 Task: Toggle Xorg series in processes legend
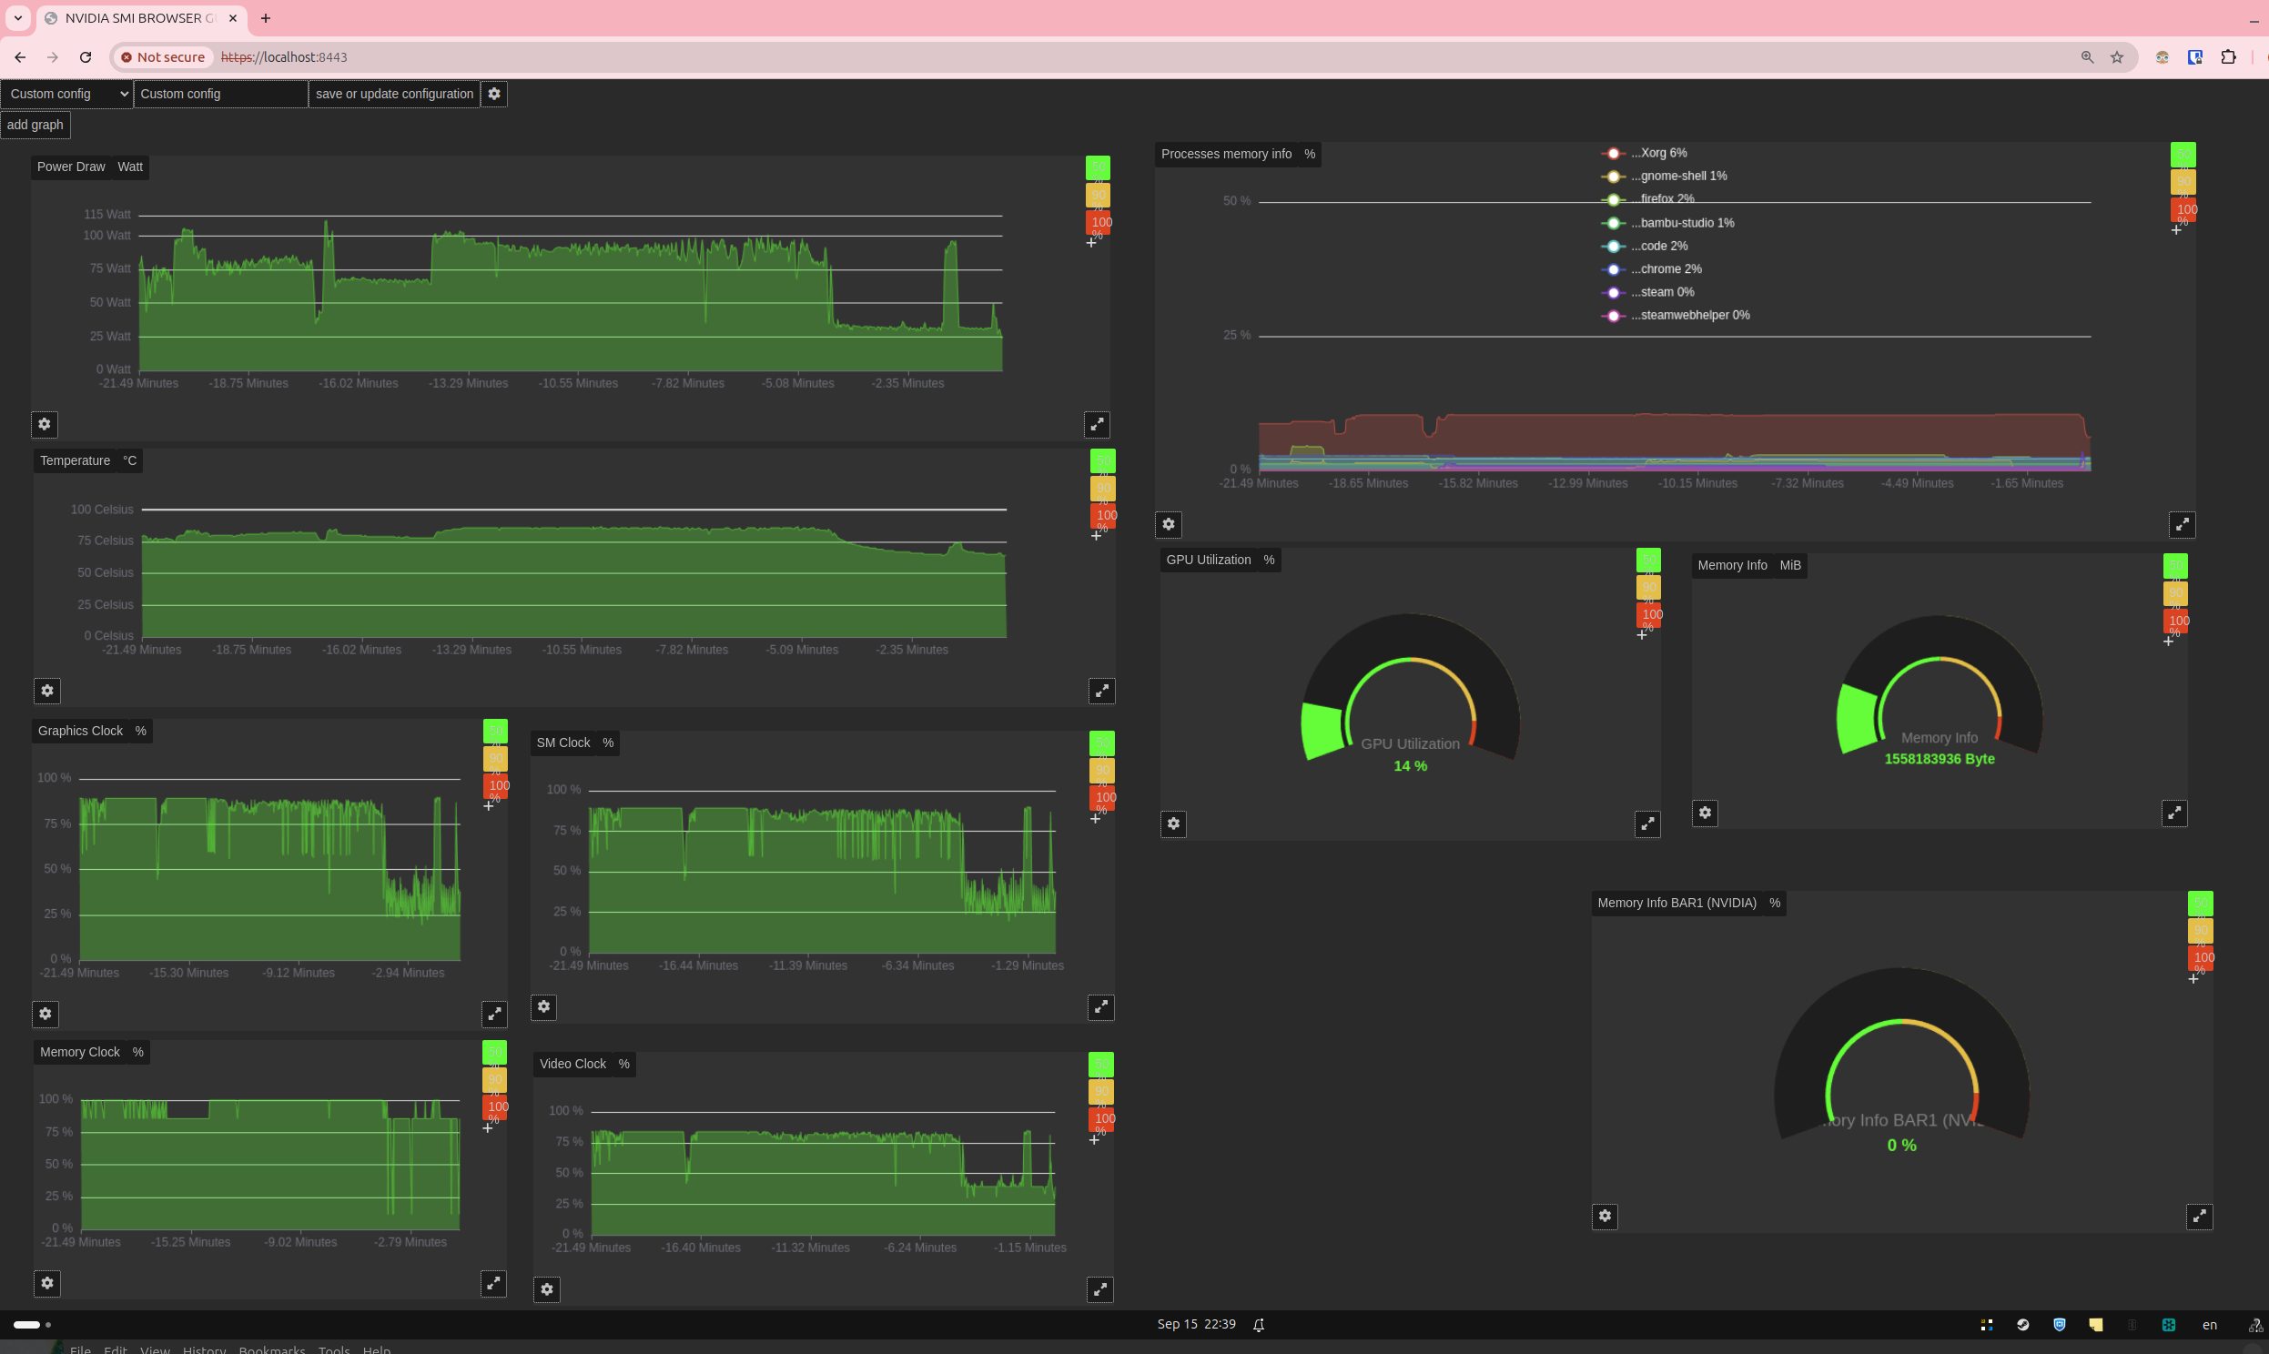point(1656,153)
